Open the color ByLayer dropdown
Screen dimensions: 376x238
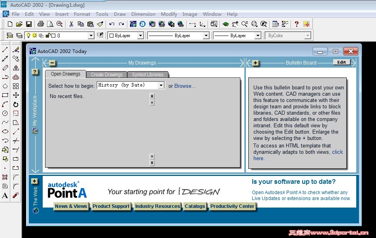pyautogui.click(x=140, y=36)
